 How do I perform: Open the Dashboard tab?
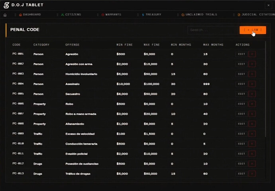click(x=30, y=15)
